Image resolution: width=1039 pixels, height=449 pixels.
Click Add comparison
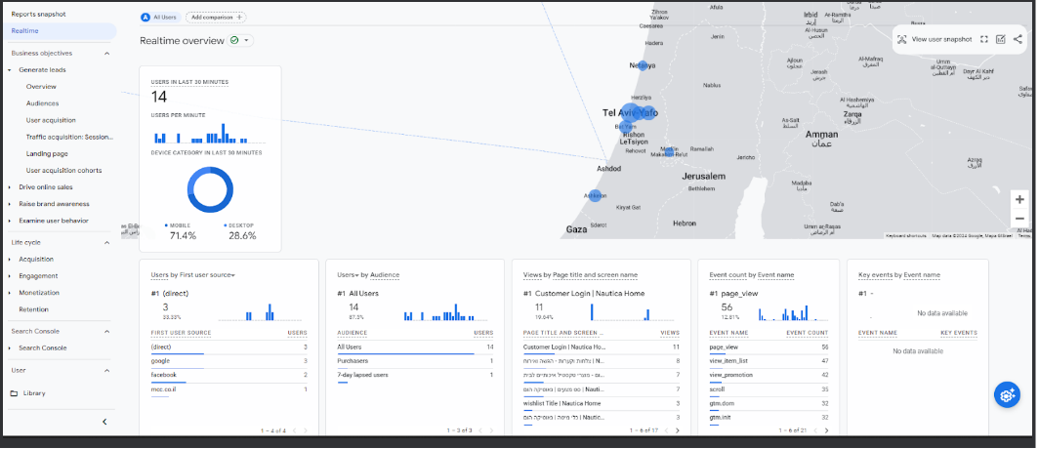pyautogui.click(x=216, y=18)
